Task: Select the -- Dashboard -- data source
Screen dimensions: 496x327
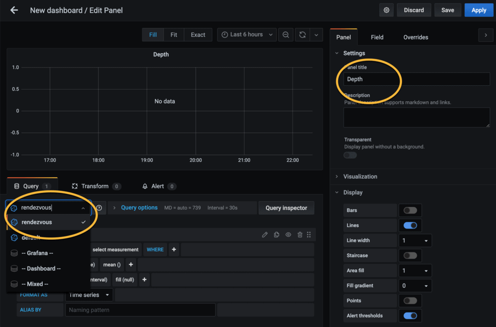Action: coord(49,268)
